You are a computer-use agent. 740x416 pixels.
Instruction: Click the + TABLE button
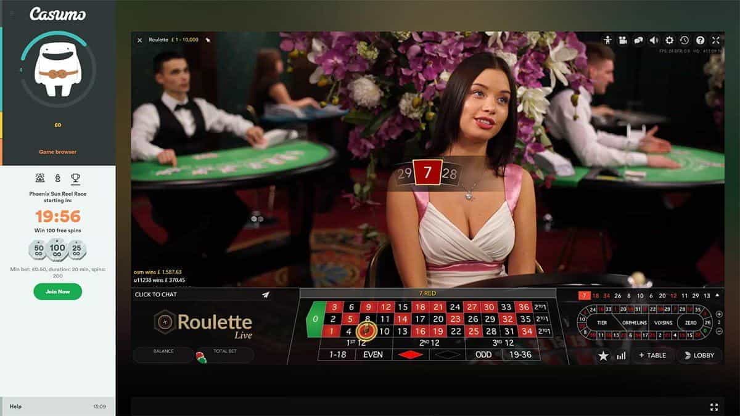[652, 356]
